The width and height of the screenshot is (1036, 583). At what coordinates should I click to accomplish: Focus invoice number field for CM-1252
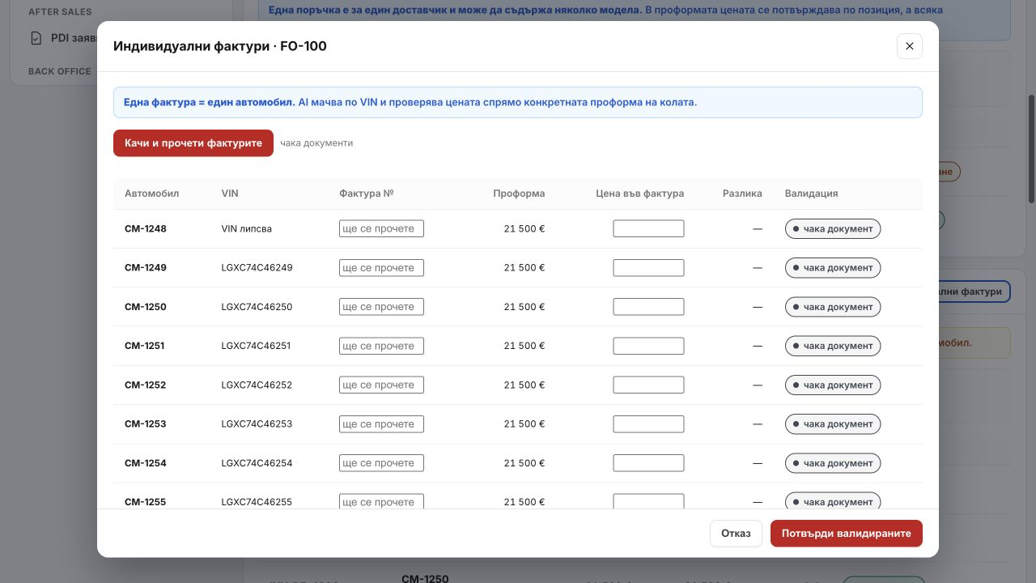[x=381, y=385]
